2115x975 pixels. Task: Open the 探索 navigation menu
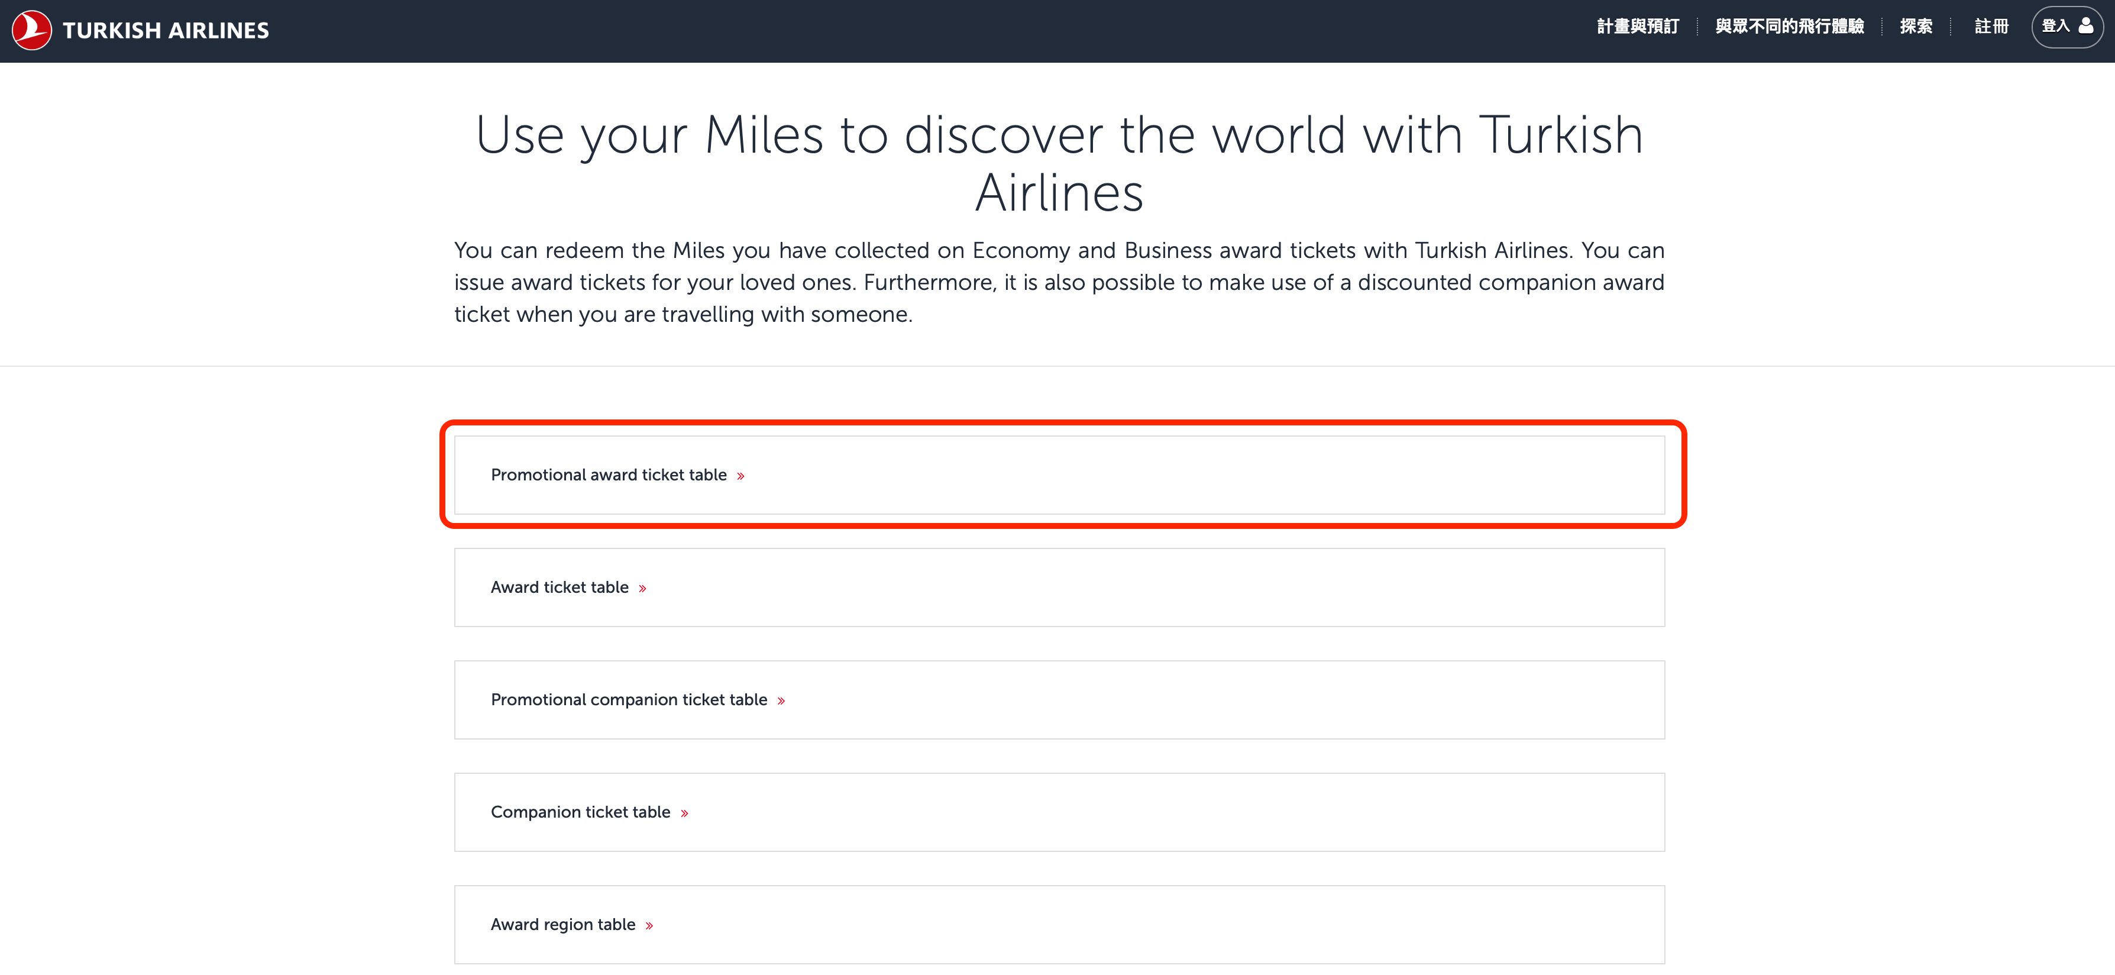coord(1916,26)
